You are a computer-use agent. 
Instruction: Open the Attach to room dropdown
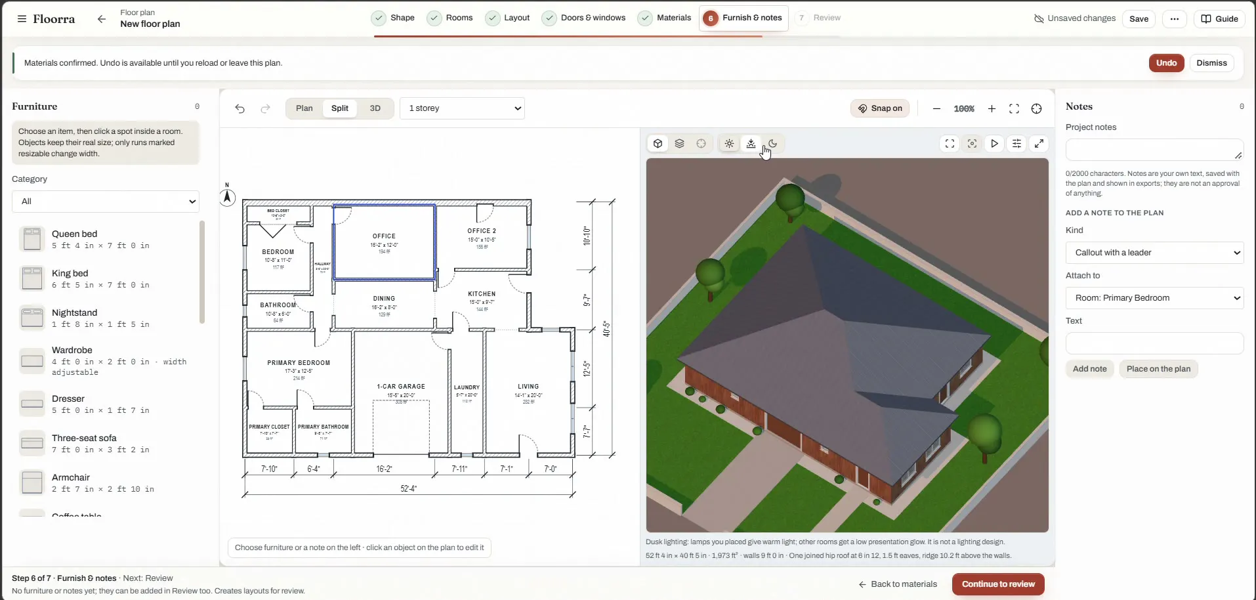click(x=1155, y=298)
